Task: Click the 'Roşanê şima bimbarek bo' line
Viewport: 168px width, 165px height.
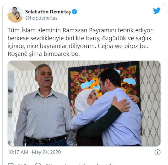Action: (44, 54)
